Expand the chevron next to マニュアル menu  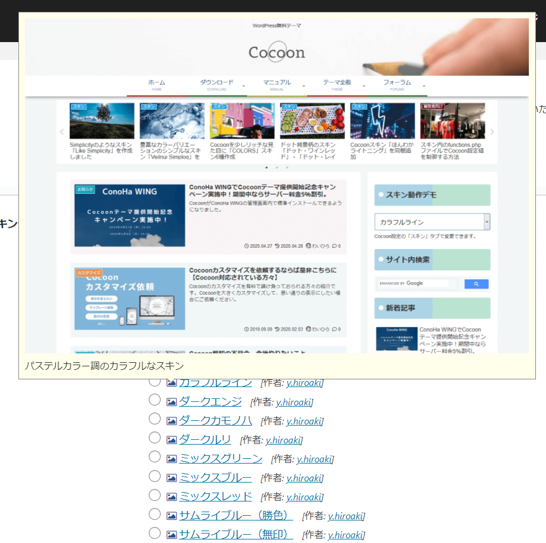tap(304, 86)
